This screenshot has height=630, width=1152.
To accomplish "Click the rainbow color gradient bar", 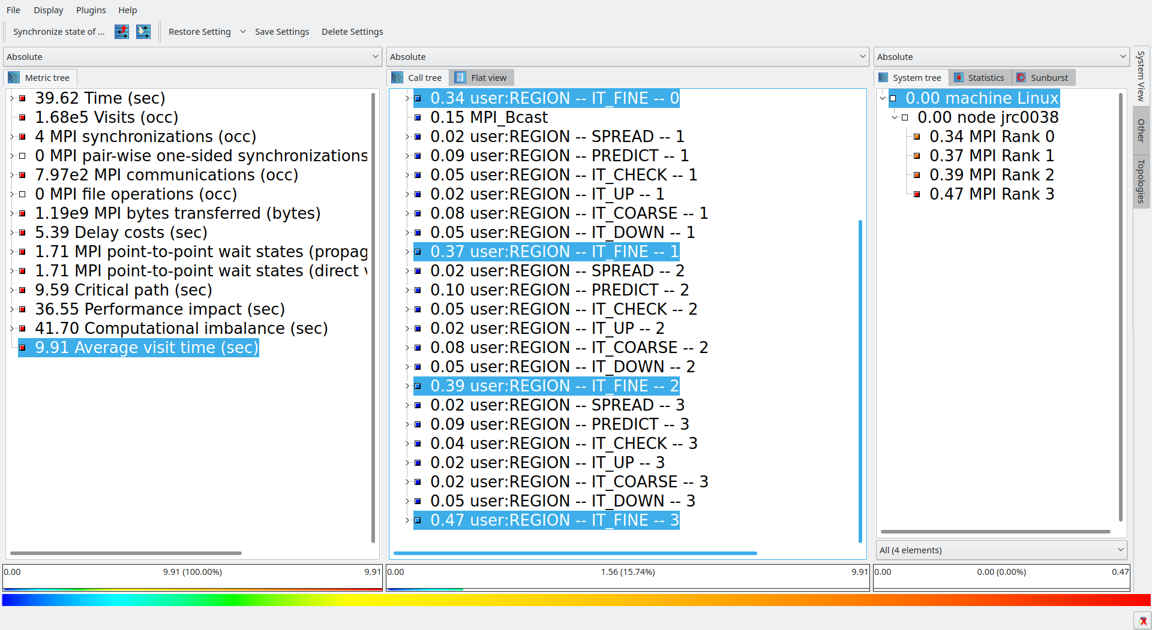I will [x=576, y=600].
